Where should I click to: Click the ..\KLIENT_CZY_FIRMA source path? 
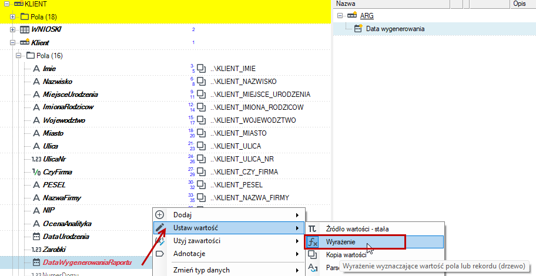click(x=244, y=172)
